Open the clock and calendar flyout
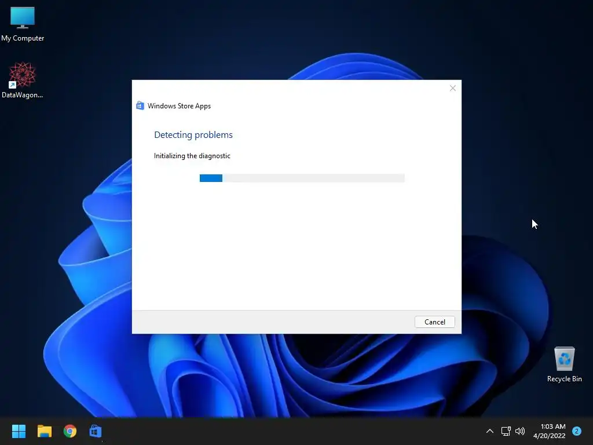Image resolution: width=593 pixels, height=445 pixels. [550, 431]
